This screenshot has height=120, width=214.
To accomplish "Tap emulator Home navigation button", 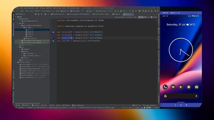I will [x=181, y=105].
